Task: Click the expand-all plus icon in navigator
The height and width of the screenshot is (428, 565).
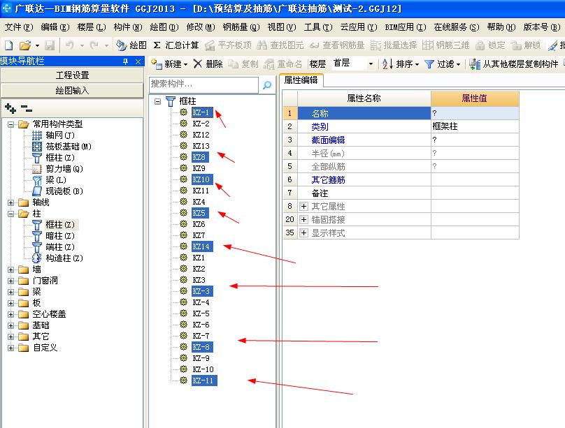Action: click(x=10, y=108)
